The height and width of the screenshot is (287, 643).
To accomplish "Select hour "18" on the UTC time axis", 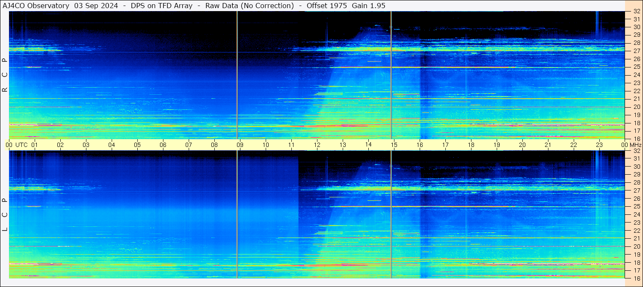I will tap(471, 145).
